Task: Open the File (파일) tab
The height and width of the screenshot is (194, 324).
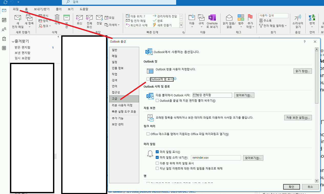Action: [16, 9]
